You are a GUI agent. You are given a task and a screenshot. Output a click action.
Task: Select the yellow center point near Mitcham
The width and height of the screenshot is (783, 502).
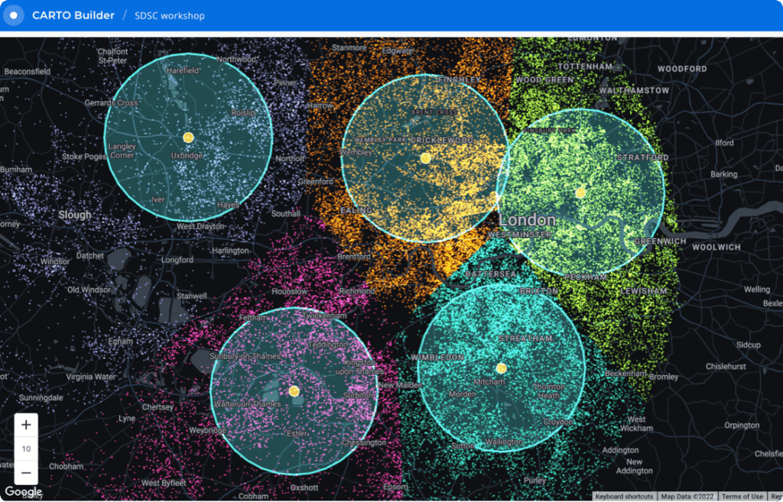502,368
